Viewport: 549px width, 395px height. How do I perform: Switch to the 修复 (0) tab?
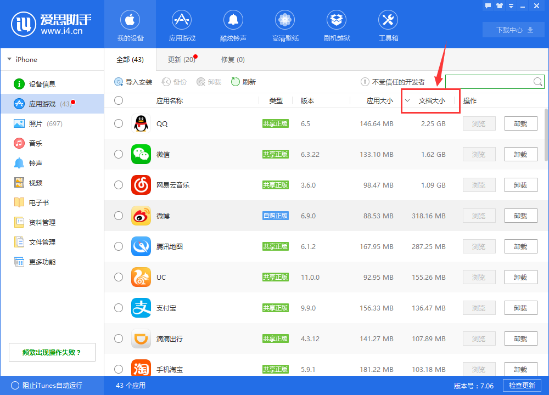233,59
